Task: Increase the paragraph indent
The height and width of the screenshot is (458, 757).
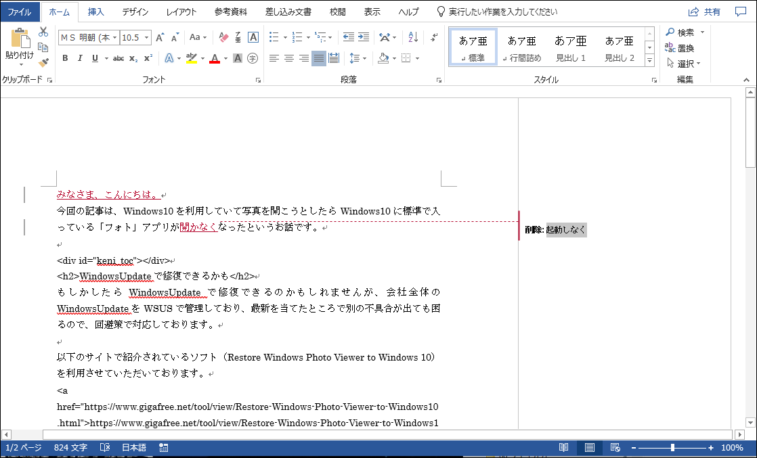Action: click(364, 37)
